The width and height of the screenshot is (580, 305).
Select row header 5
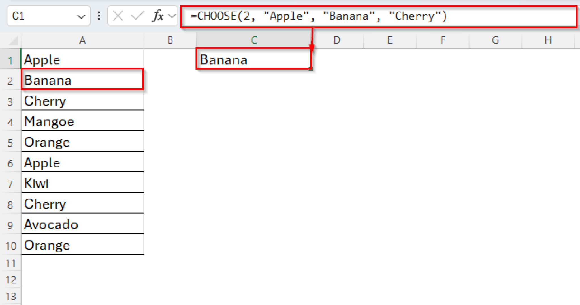tap(10, 142)
